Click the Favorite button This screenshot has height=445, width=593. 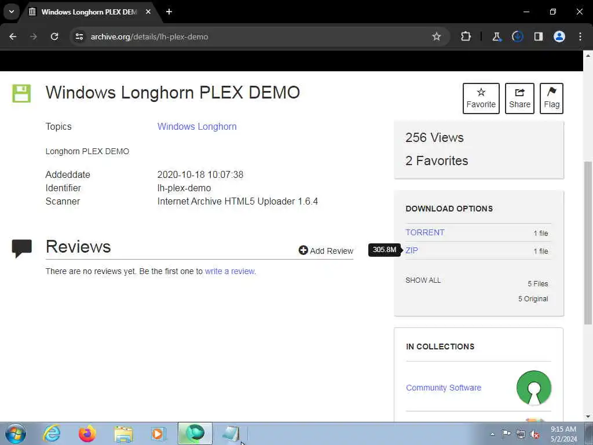click(481, 99)
